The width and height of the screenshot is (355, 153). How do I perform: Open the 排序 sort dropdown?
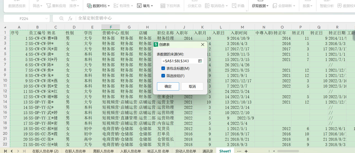coord(74,6)
